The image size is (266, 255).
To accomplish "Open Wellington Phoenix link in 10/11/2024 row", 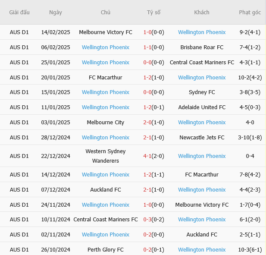I will coord(202,220).
